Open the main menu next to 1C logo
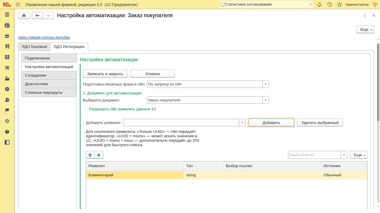This screenshot has width=380, height=213. (x=18, y=4)
